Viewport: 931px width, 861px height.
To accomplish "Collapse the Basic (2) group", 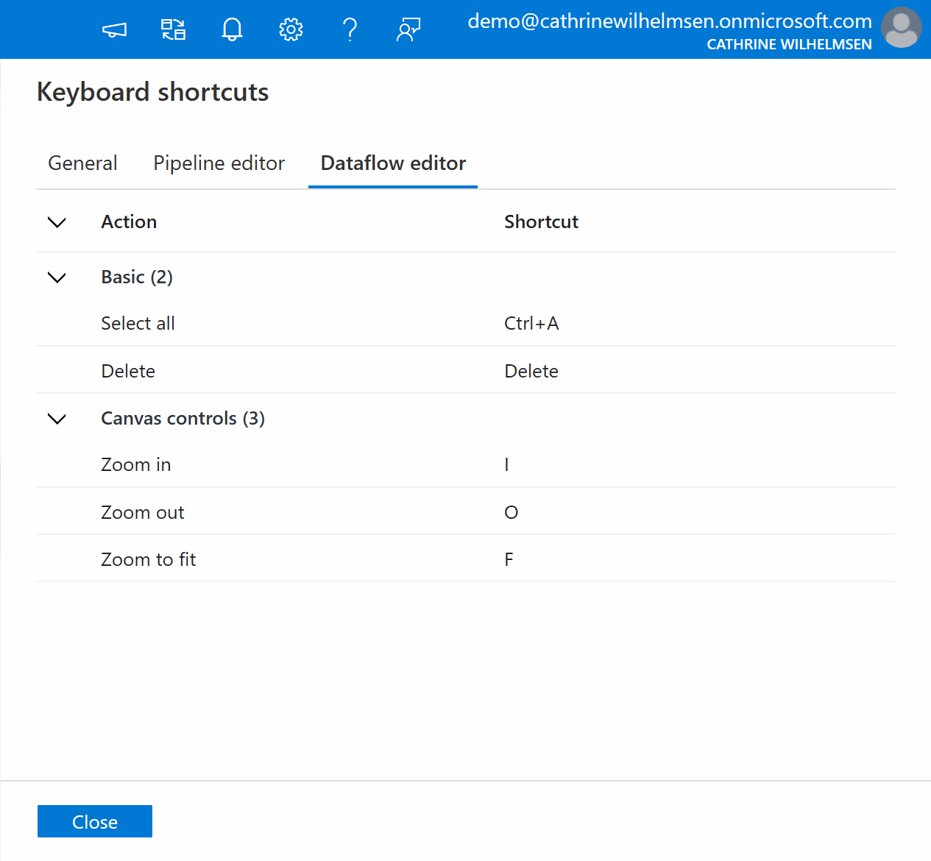I will pyautogui.click(x=57, y=277).
